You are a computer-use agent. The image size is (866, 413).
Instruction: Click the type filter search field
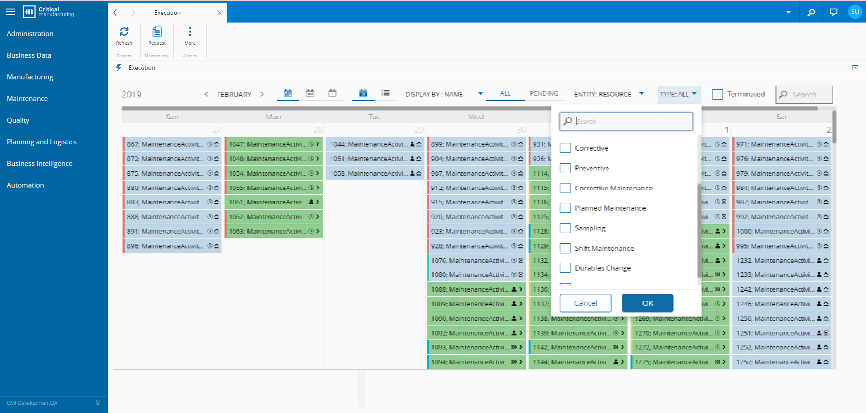click(632, 121)
